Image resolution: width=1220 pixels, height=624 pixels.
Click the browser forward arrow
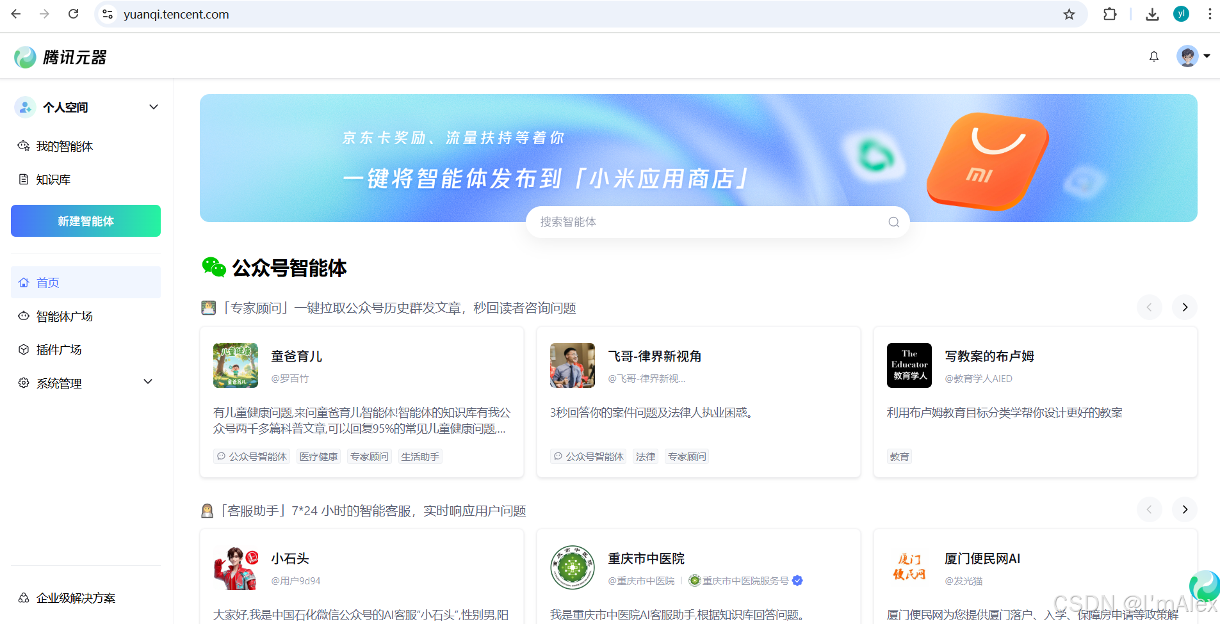pyautogui.click(x=44, y=14)
